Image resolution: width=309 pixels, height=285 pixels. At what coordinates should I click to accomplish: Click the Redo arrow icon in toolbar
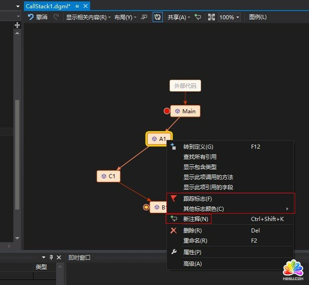point(56,17)
